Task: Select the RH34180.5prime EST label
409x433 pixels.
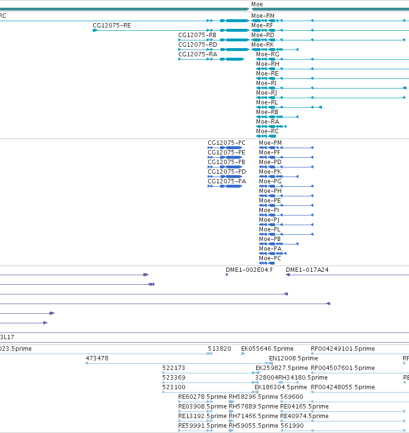Action: [303, 378]
